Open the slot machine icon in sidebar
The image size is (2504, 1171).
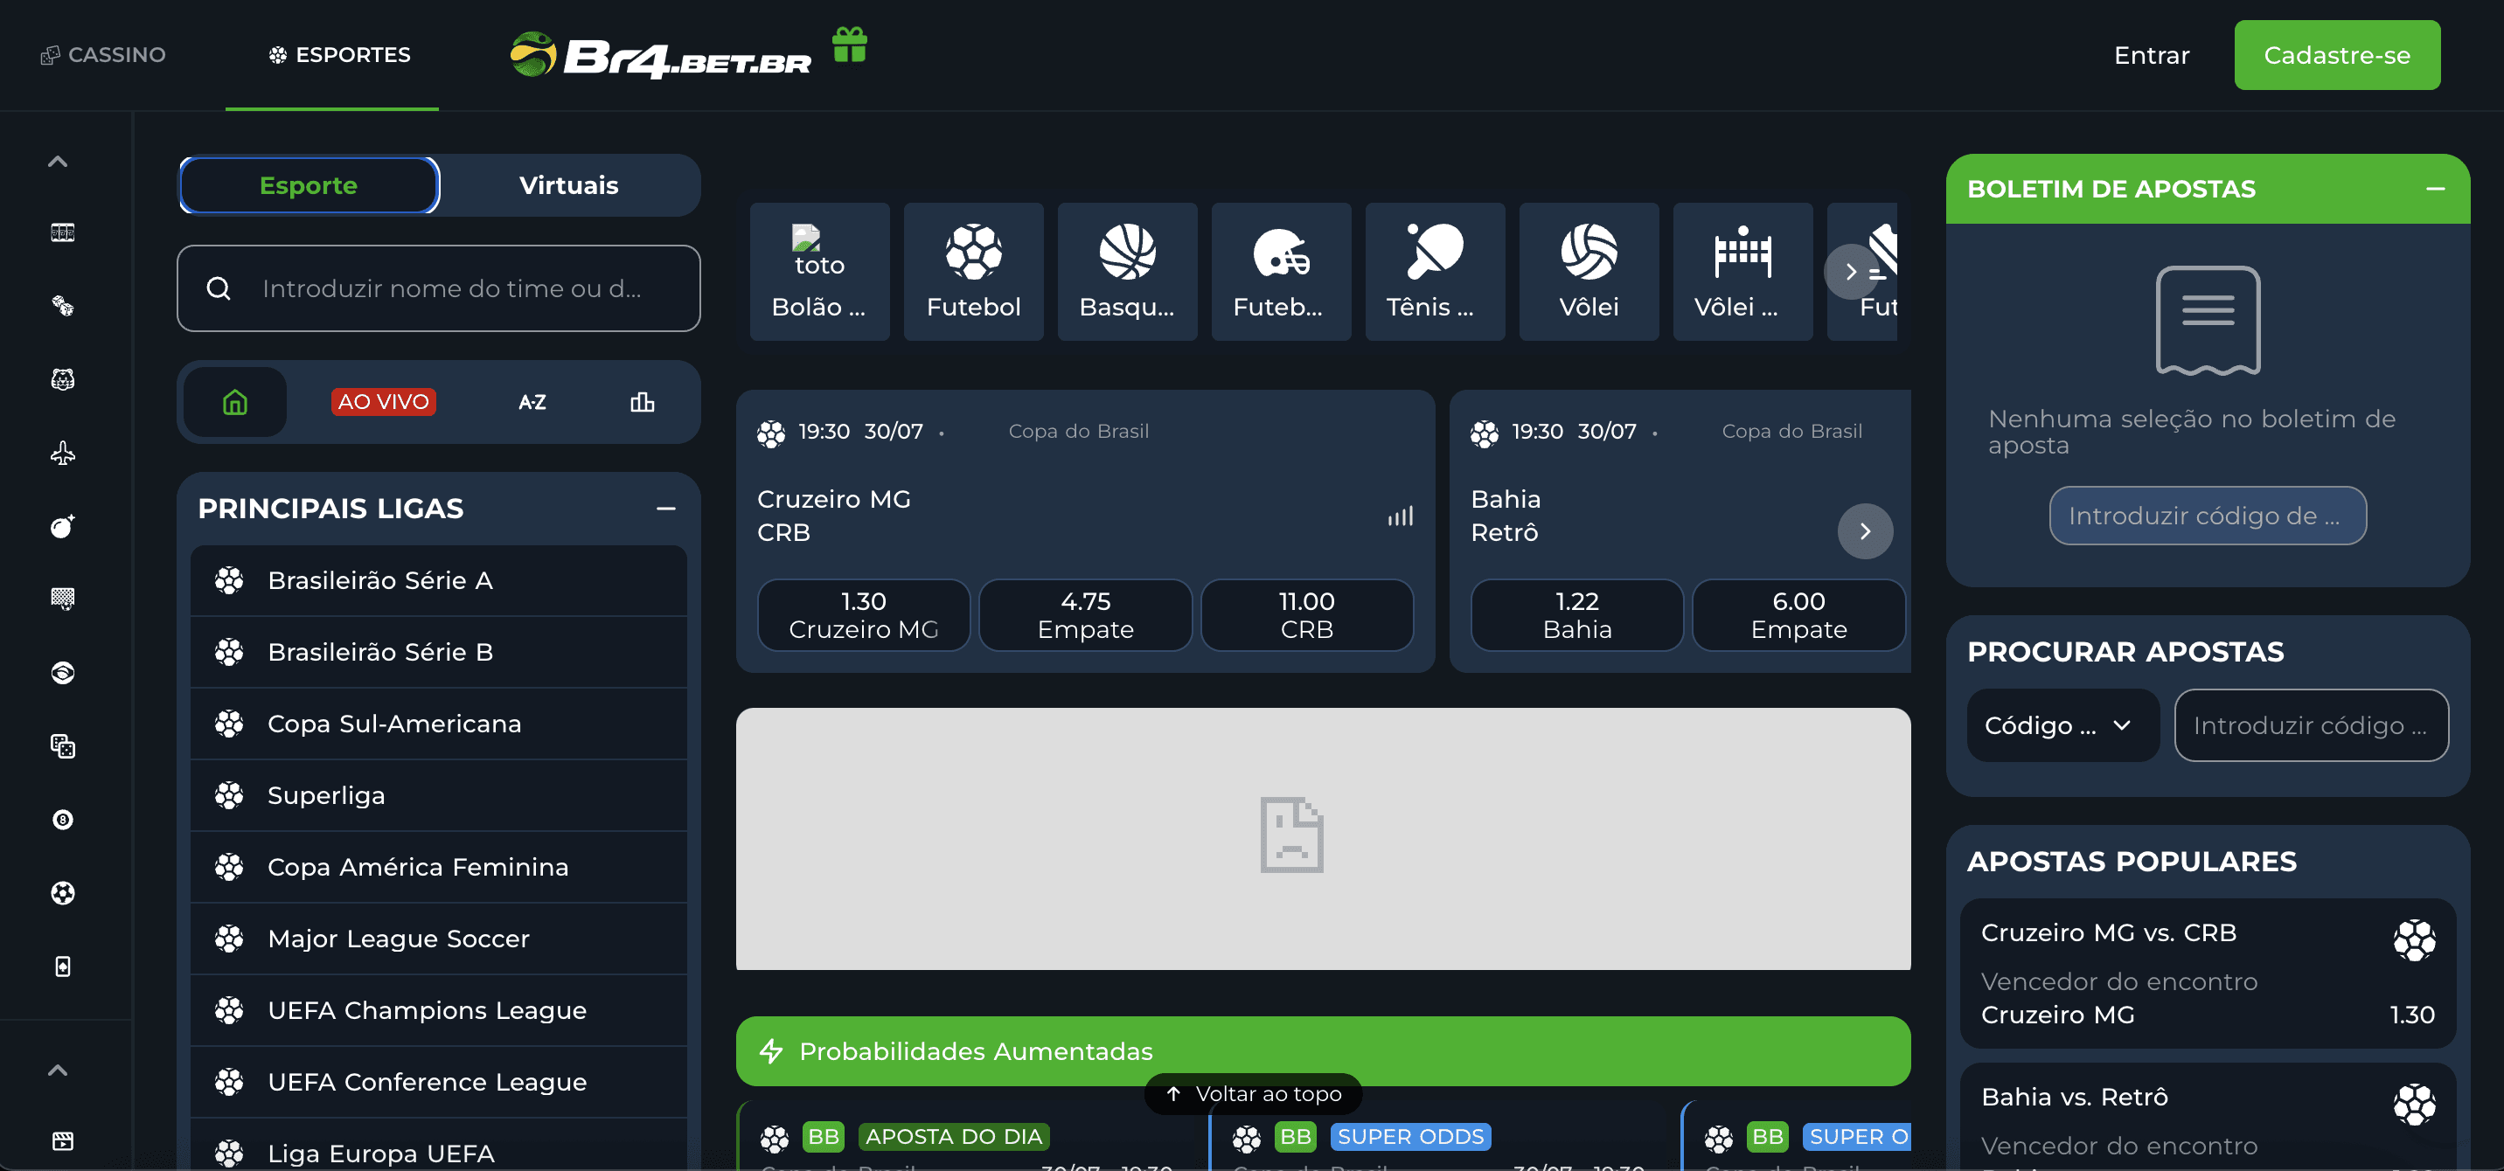click(x=62, y=232)
